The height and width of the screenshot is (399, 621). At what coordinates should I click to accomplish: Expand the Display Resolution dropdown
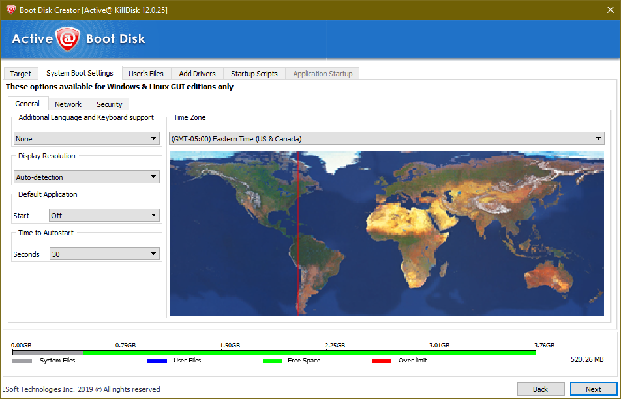click(x=87, y=177)
